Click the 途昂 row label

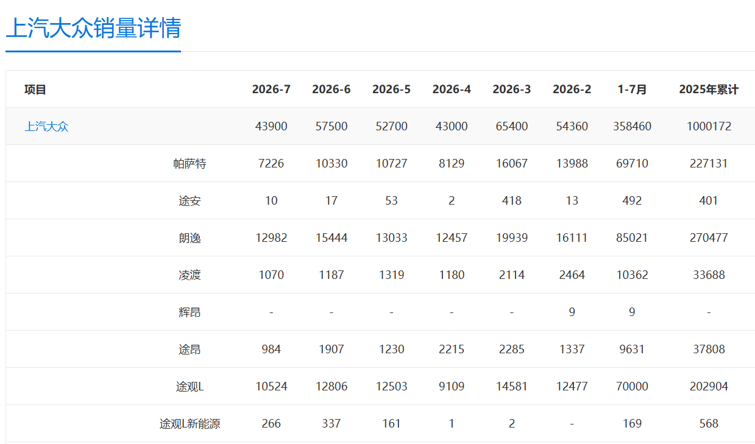(190, 350)
